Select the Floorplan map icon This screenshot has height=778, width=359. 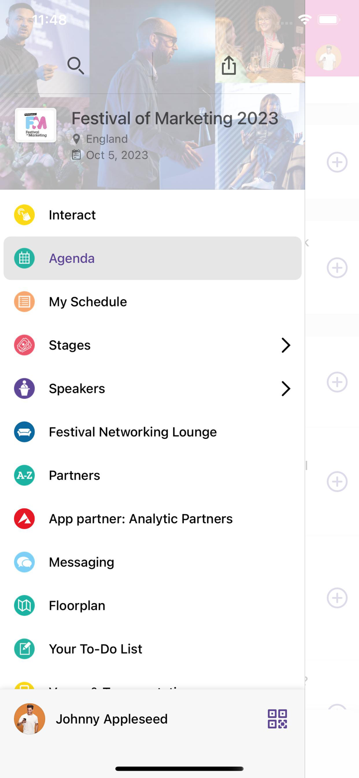tap(24, 605)
